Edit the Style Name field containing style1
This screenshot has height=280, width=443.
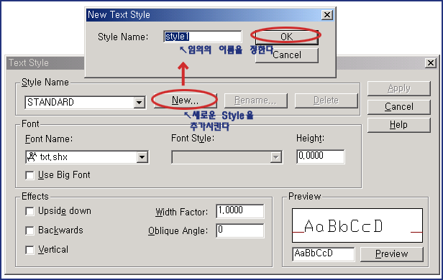coord(202,37)
